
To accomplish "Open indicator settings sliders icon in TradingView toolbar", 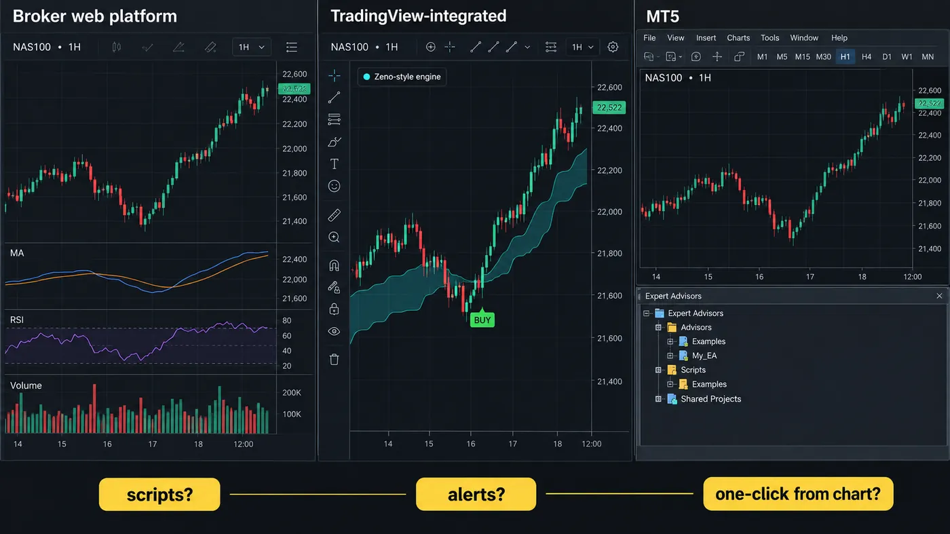I will coord(551,47).
